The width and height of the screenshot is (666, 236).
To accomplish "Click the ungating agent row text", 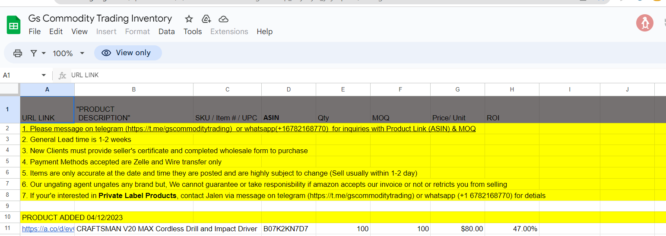I will [x=264, y=185].
